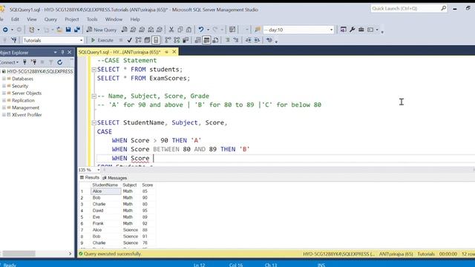Click the Cut scissors icon

click(x=171, y=30)
